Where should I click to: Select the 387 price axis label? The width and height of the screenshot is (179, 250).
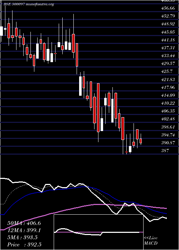[165, 150]
